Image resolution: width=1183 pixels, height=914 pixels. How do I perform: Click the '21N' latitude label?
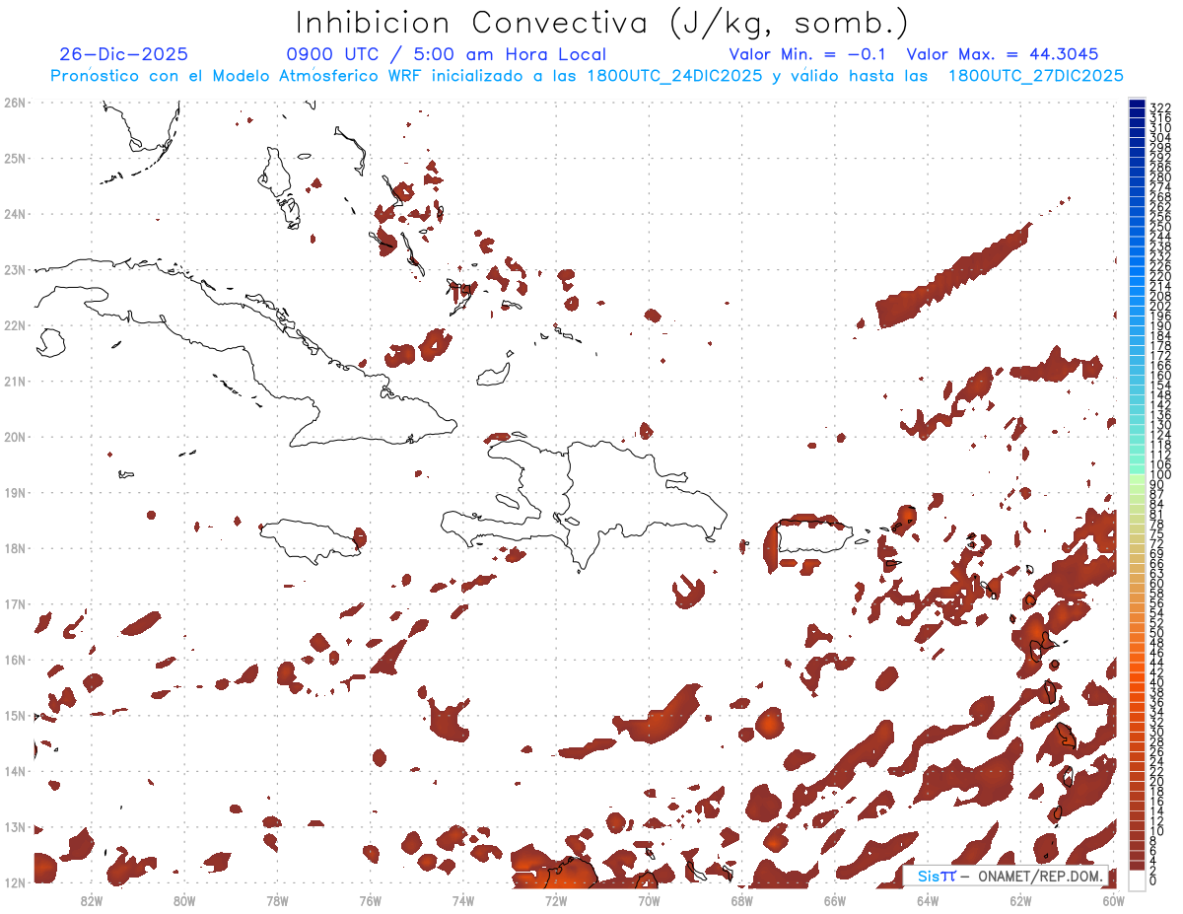(15, 381)
